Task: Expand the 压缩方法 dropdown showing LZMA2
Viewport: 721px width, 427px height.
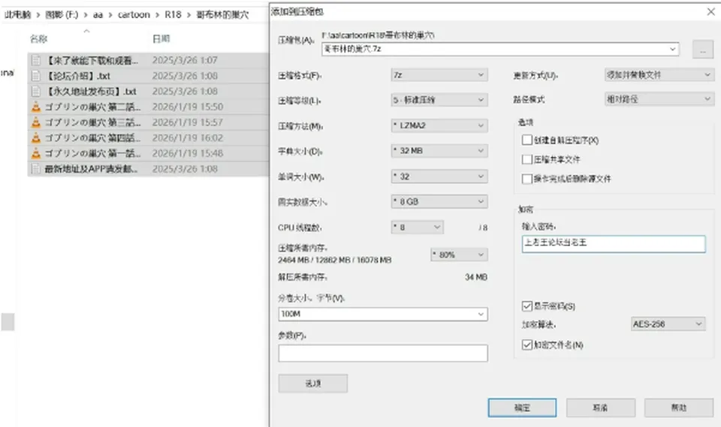Action: click(x=439, y=125)
